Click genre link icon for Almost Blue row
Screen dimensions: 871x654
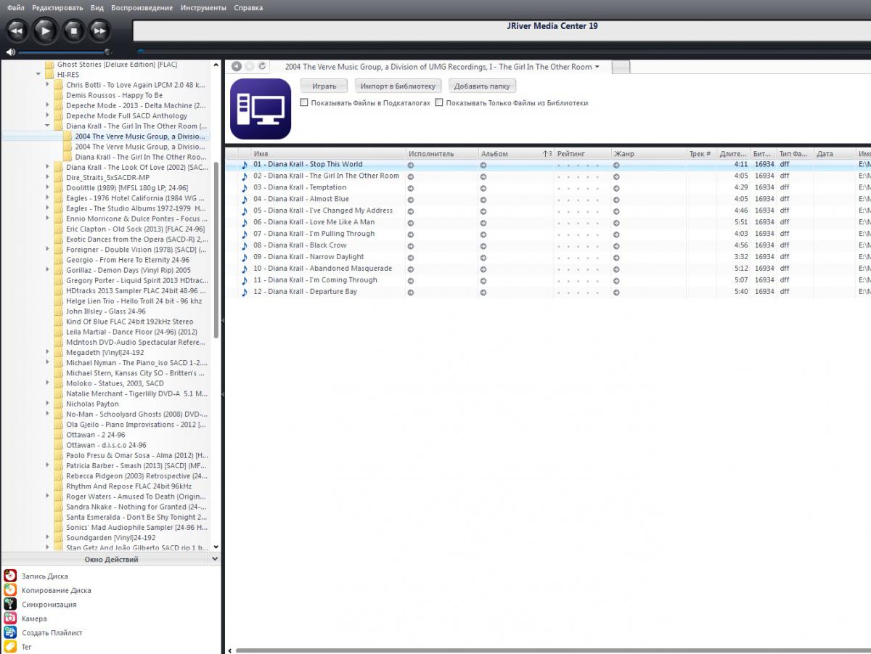[x=616, y=200]
